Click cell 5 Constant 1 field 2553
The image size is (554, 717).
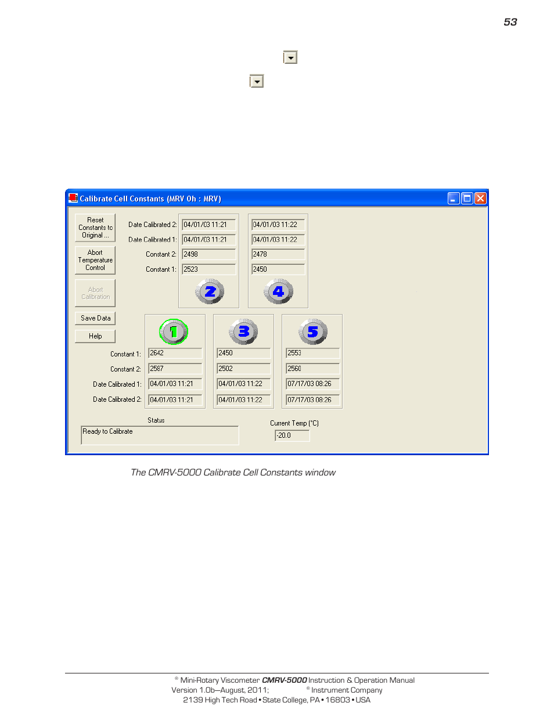(x=313, y=353)
